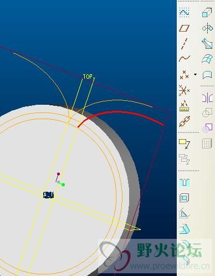The image size is (215, 276).
Task: Select the Shell tool
Action: tap(184, 198)
